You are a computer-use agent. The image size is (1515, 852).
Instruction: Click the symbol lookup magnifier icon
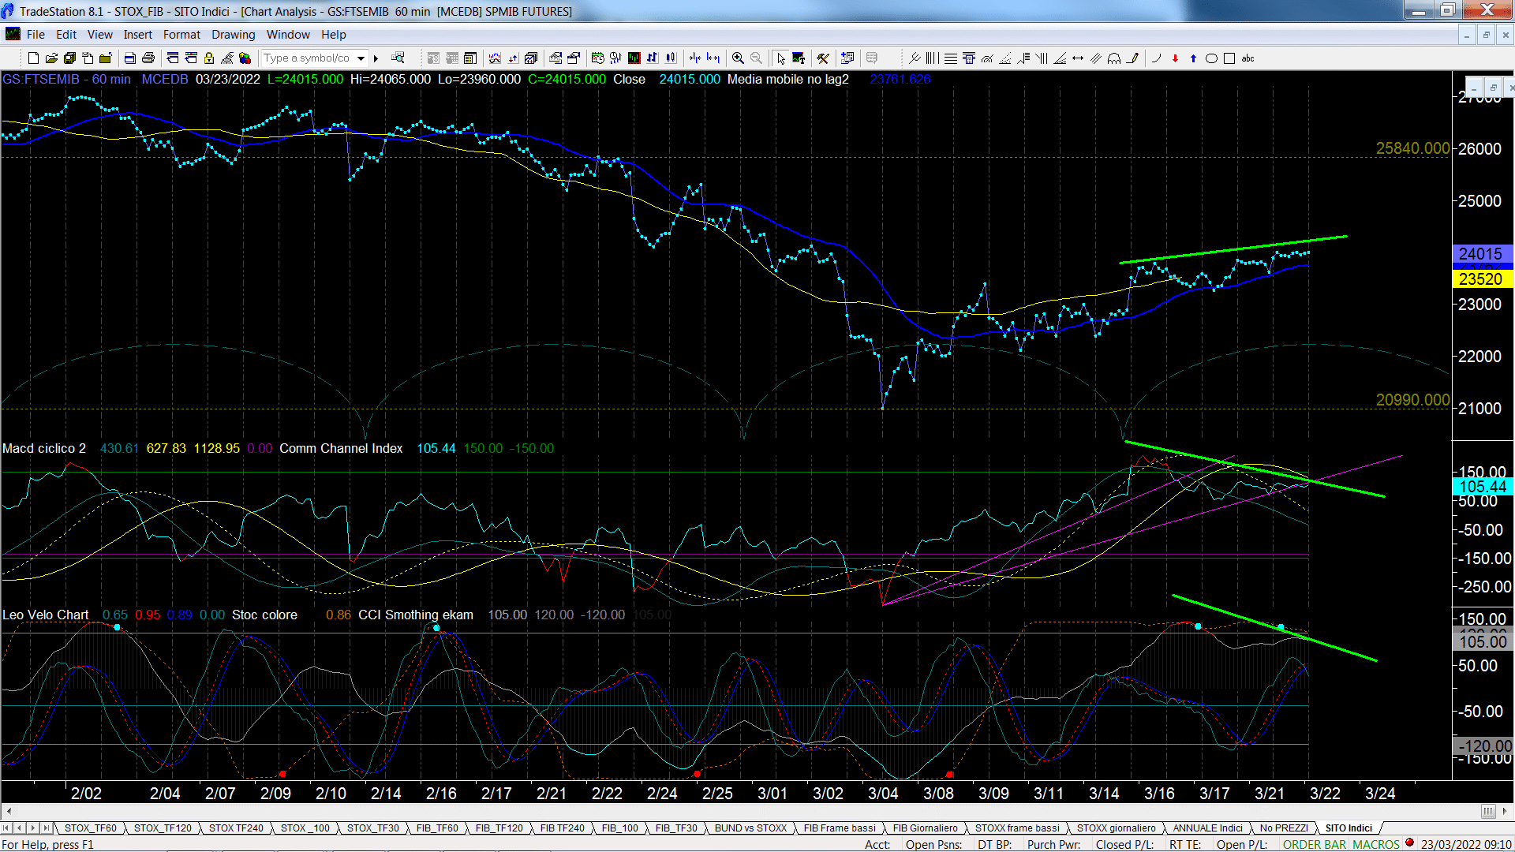398,58
